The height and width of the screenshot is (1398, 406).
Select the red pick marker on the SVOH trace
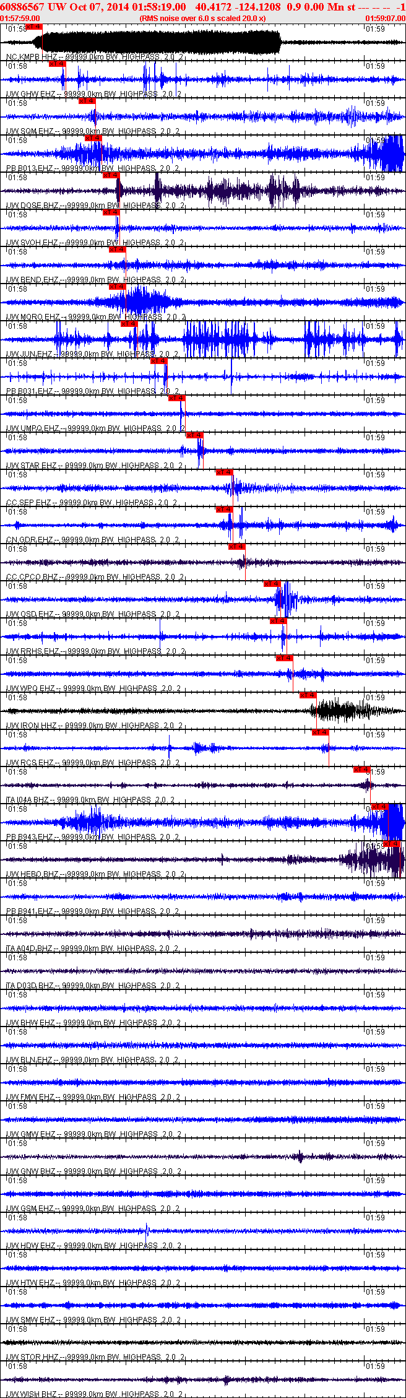coord(111,212)
